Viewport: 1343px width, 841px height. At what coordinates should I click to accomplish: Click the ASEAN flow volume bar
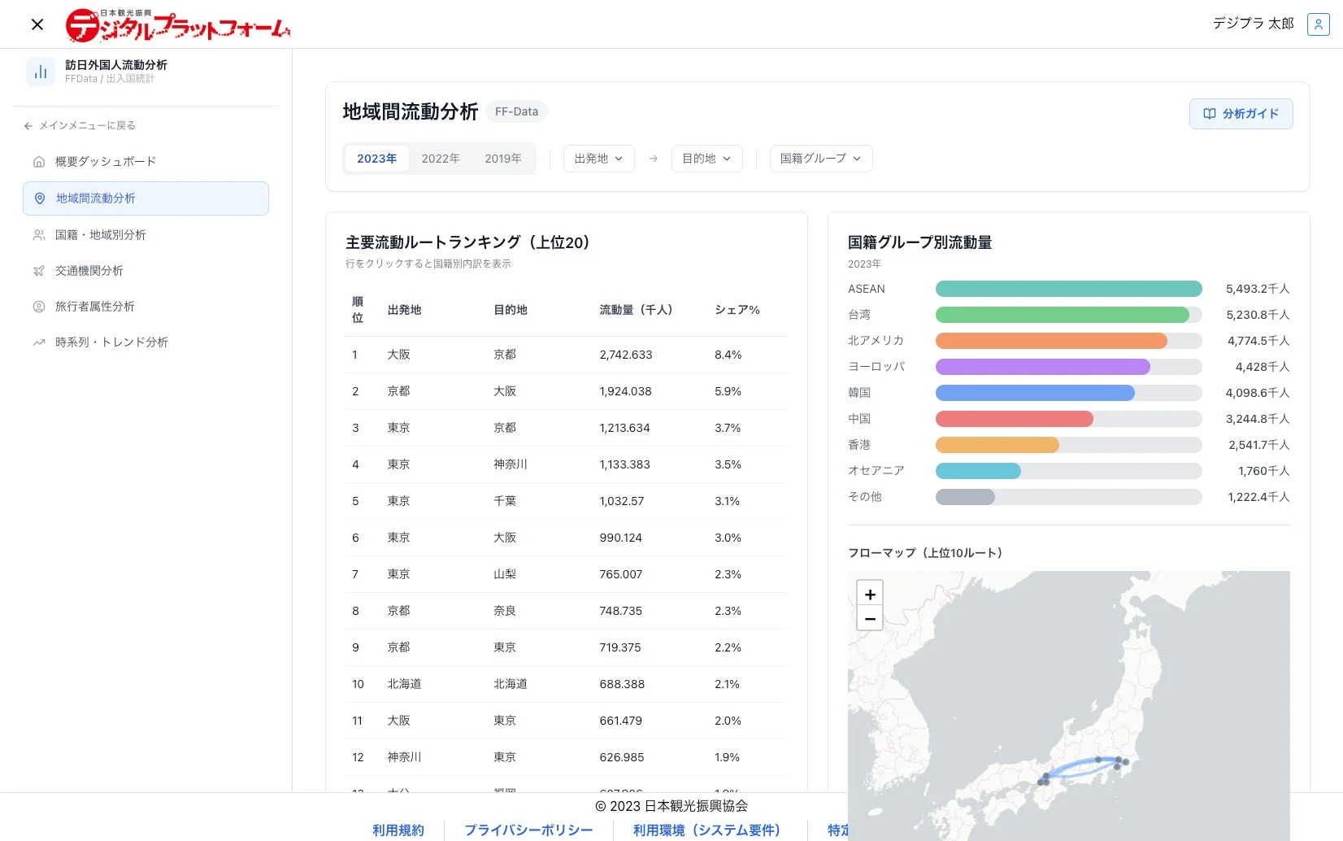click(1068, 289)
